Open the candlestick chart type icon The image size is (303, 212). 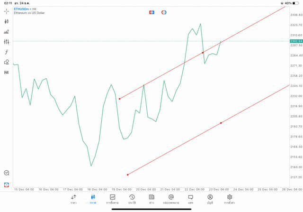[7, 21]
